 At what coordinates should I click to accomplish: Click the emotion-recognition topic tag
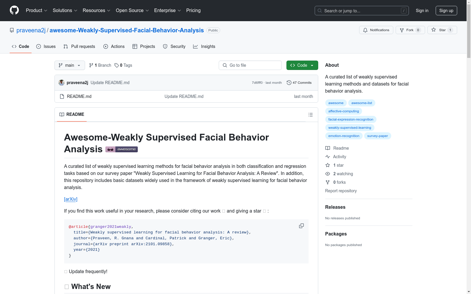[x=344, y=136]
